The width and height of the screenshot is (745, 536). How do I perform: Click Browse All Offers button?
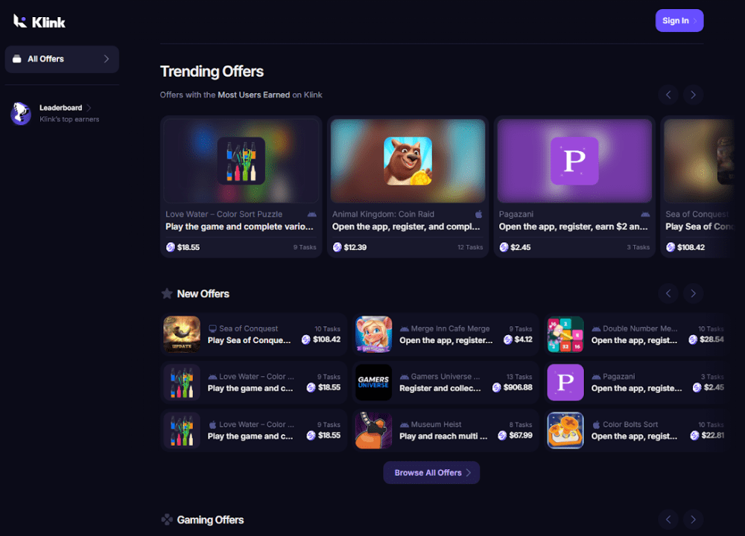coord(431,473)
